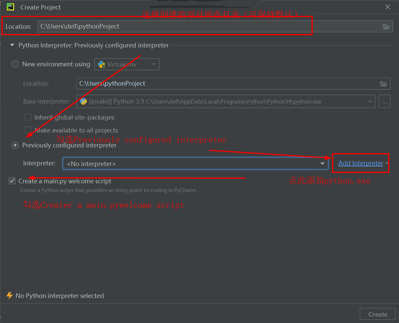Select Previously configured interpreter radio button
The height and width of the screenshot is (323, 399).
tap(15, 145)
